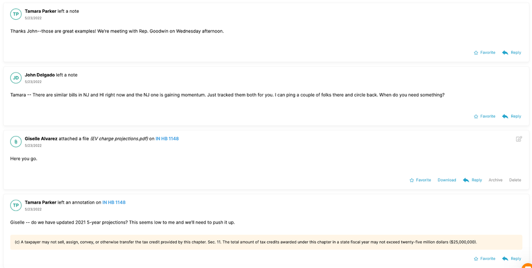This screenshot has width=532, height=268.
Task: Click Tamara Parker's avatar on the annotation
Action: [16, 206]
